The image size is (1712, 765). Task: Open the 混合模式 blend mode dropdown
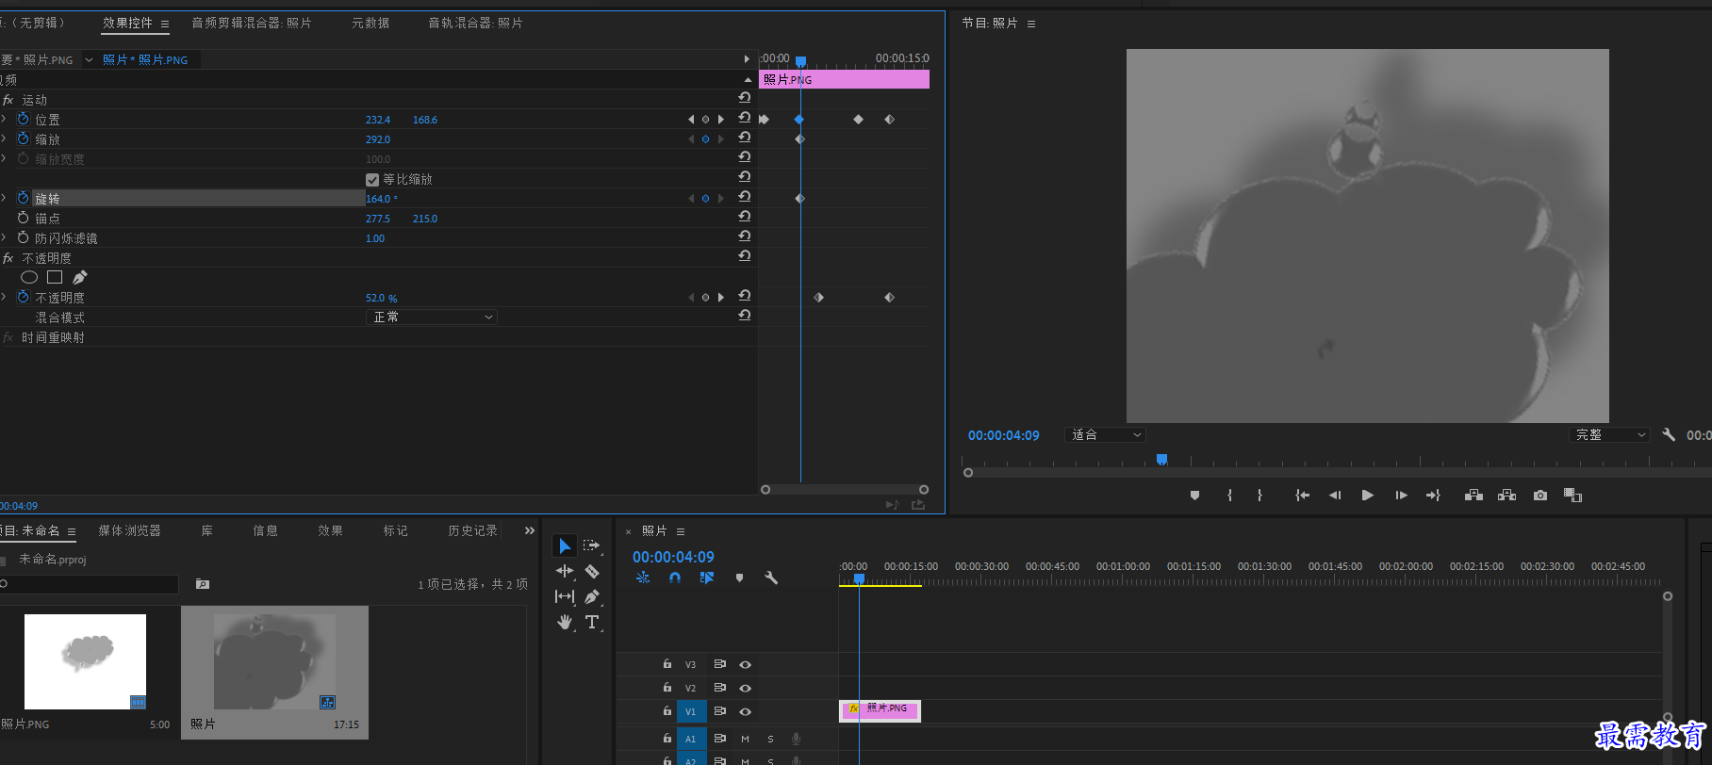tap(432, 317)
